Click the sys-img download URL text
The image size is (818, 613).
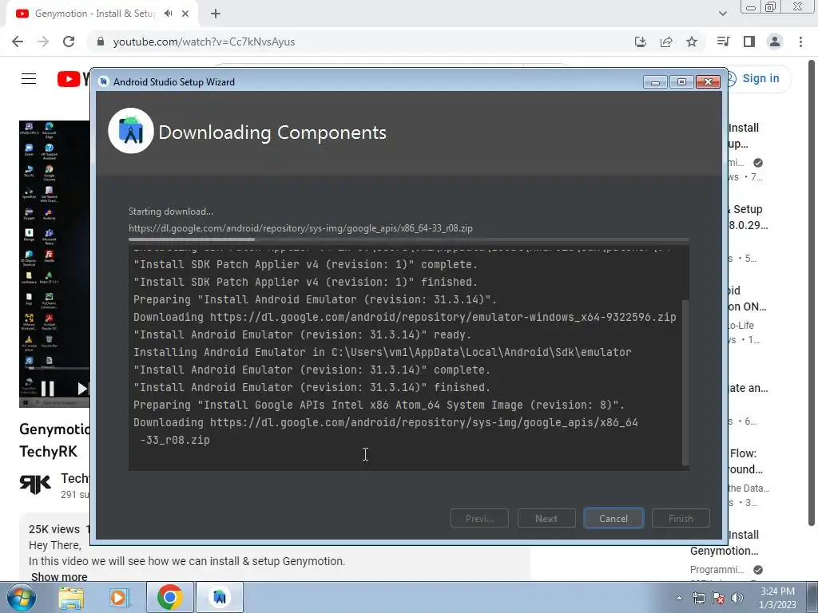point(300,227)
